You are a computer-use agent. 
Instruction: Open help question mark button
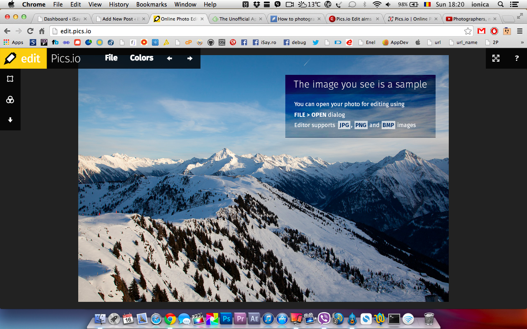pos(517,58)
